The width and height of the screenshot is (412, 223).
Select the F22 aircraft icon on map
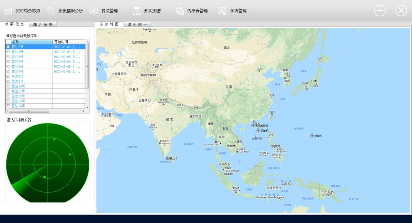256,138
